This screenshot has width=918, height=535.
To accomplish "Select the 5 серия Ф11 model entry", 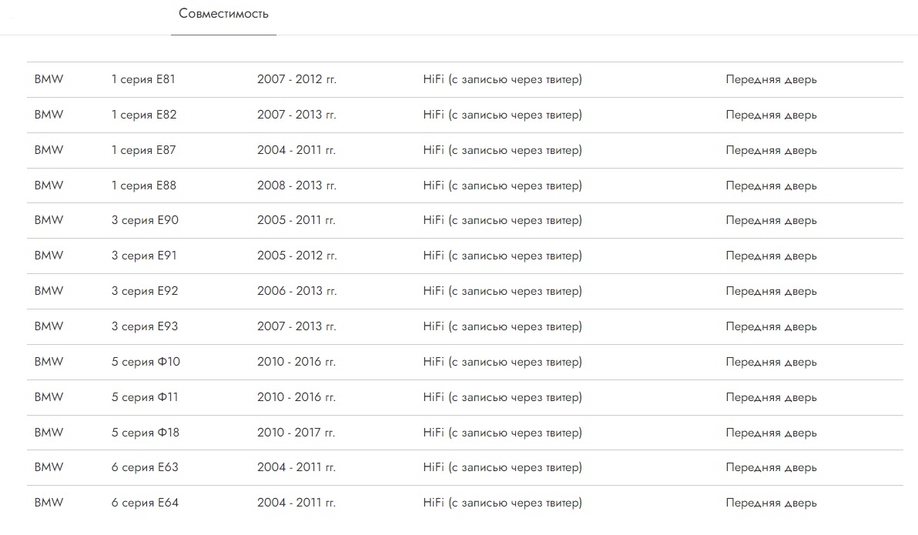I will (145, 397).
